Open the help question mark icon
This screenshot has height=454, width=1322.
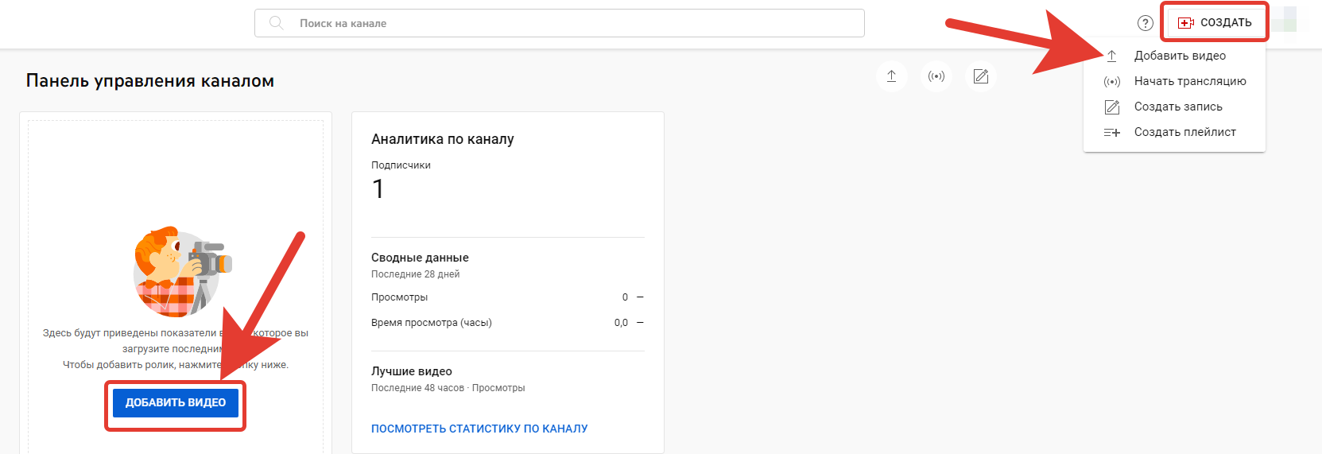point(1145,23)
